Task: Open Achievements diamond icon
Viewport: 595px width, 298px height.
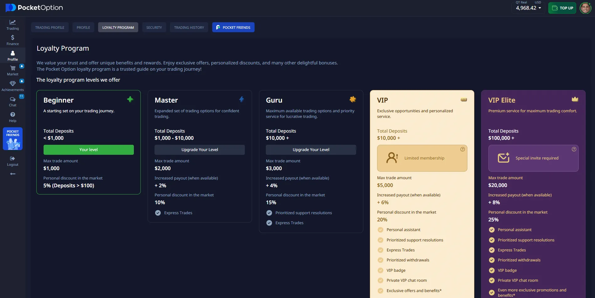Action: tap(13, 83)
